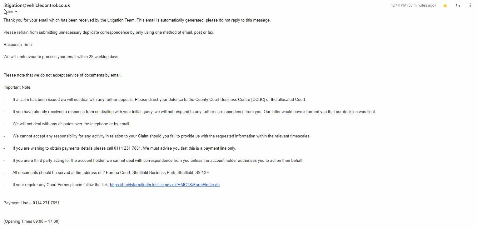Image resolution: width=477 pixels, height=229 pixels.
Task: Click sender litigation@vehiclecontrol.co.uk
Action: point(37,5)
